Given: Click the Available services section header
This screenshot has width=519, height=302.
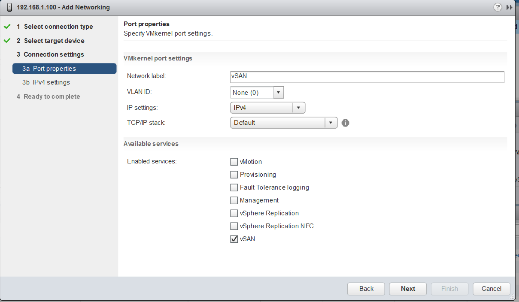Looking at the screenshot, I should (151, 144).
